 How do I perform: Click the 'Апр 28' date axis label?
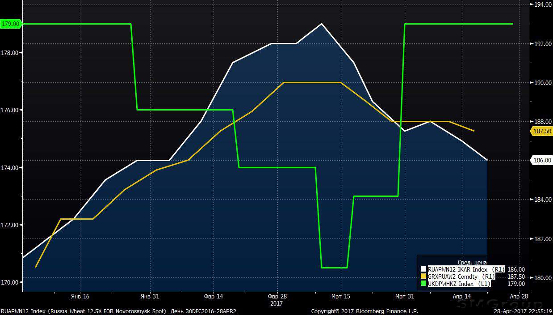(x=519, y=297)
